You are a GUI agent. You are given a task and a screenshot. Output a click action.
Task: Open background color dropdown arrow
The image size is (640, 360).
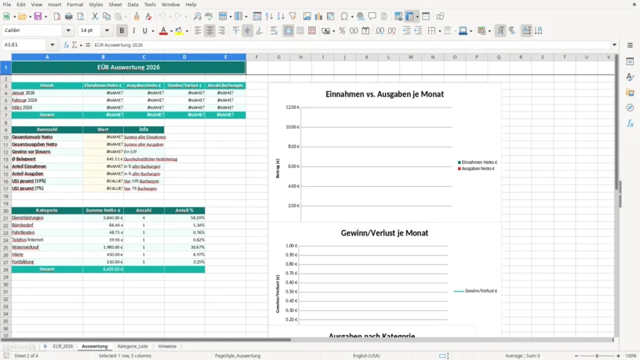[187, 31]
